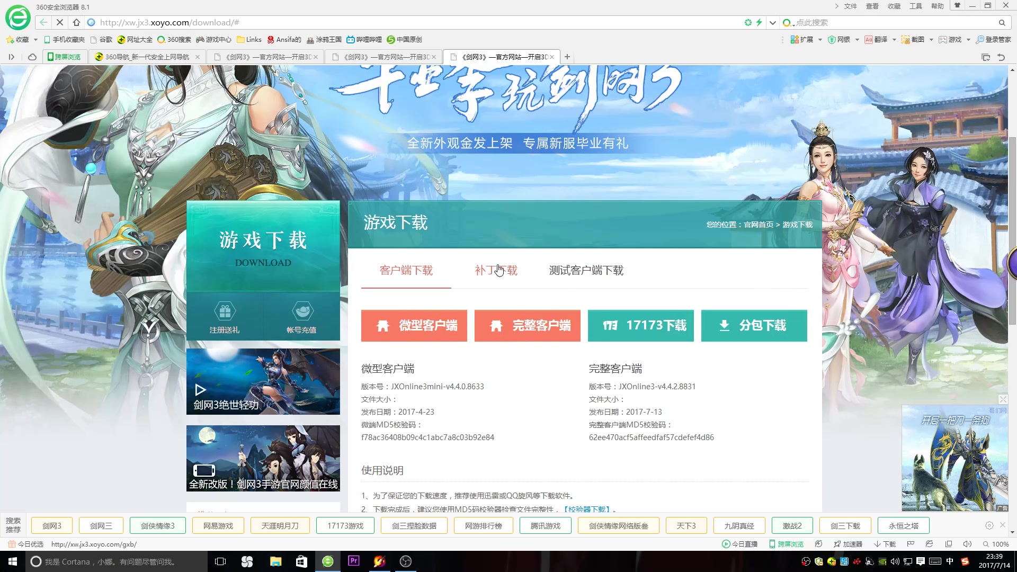The height and width of the screenshot is (572, 1017).
Task: Click the speaker volume icon in status bar
Action: tap(968, 544)
